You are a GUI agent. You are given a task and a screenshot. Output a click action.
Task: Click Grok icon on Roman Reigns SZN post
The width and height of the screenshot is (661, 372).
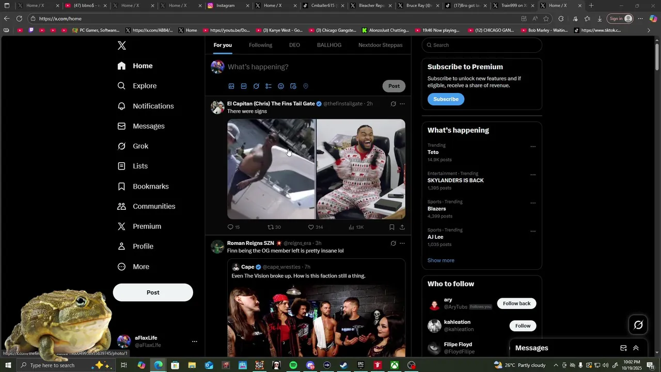coord(393,243)
